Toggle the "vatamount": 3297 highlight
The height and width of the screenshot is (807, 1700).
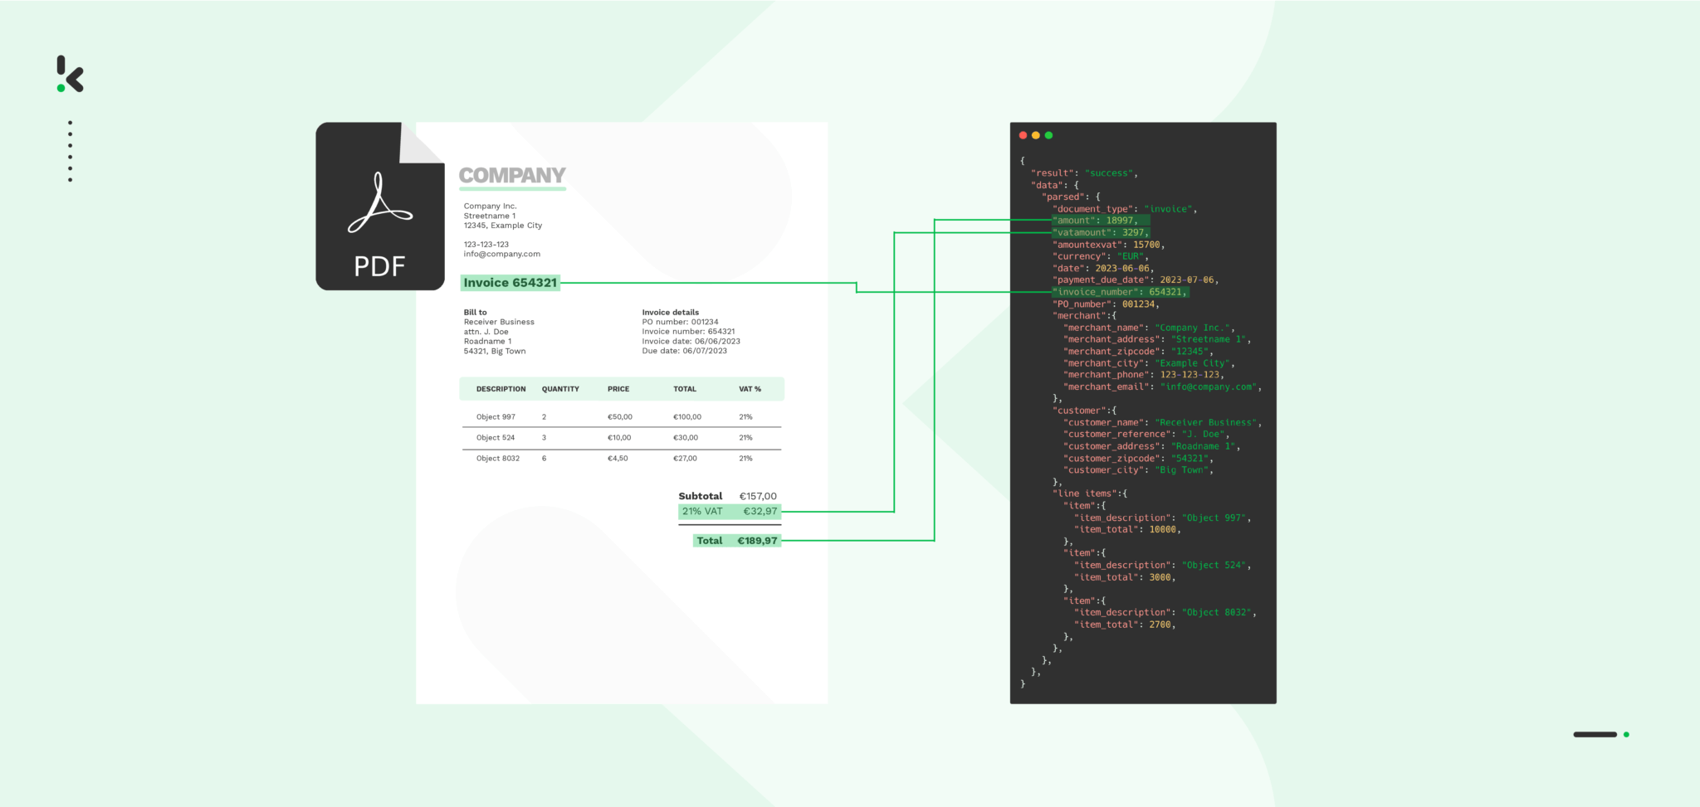(x=1100, y=232)
